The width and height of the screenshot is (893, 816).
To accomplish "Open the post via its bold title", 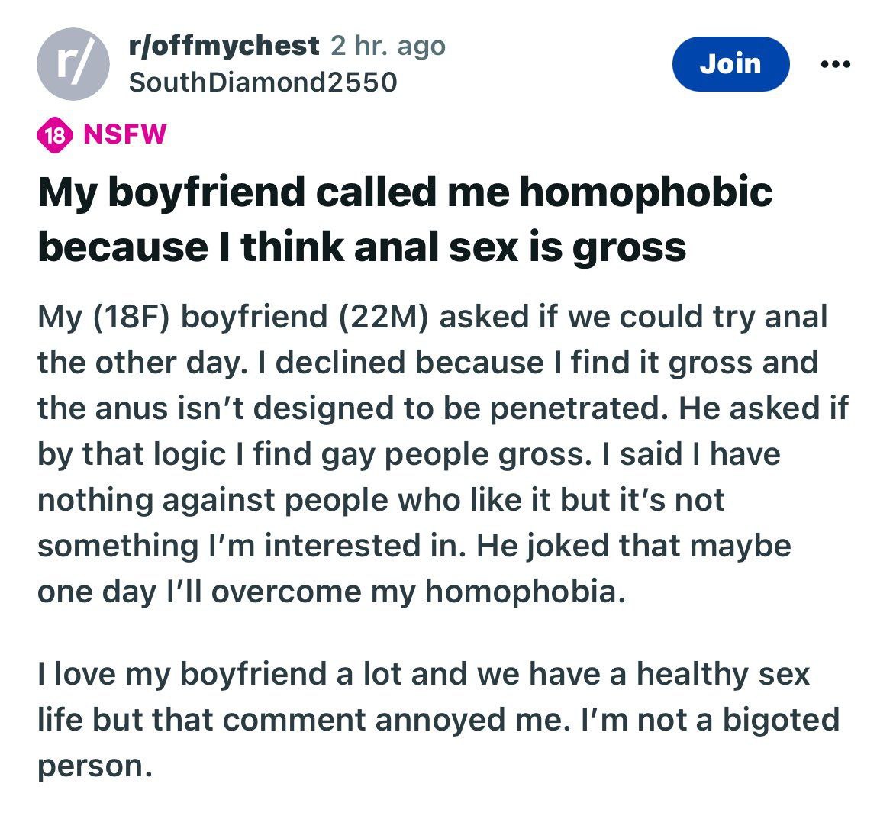I will click(x=405, y=219).
